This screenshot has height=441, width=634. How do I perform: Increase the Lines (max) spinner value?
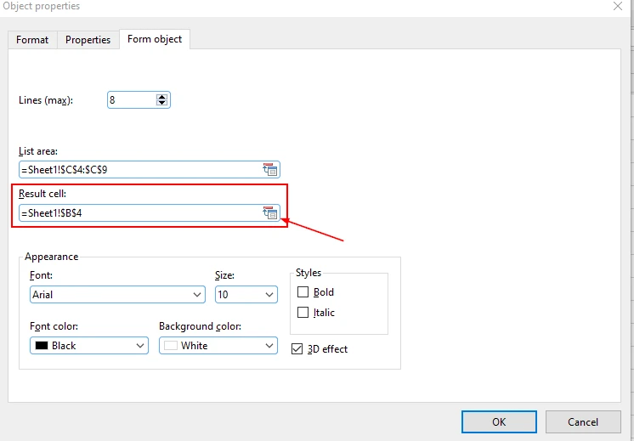coord(162,97)
